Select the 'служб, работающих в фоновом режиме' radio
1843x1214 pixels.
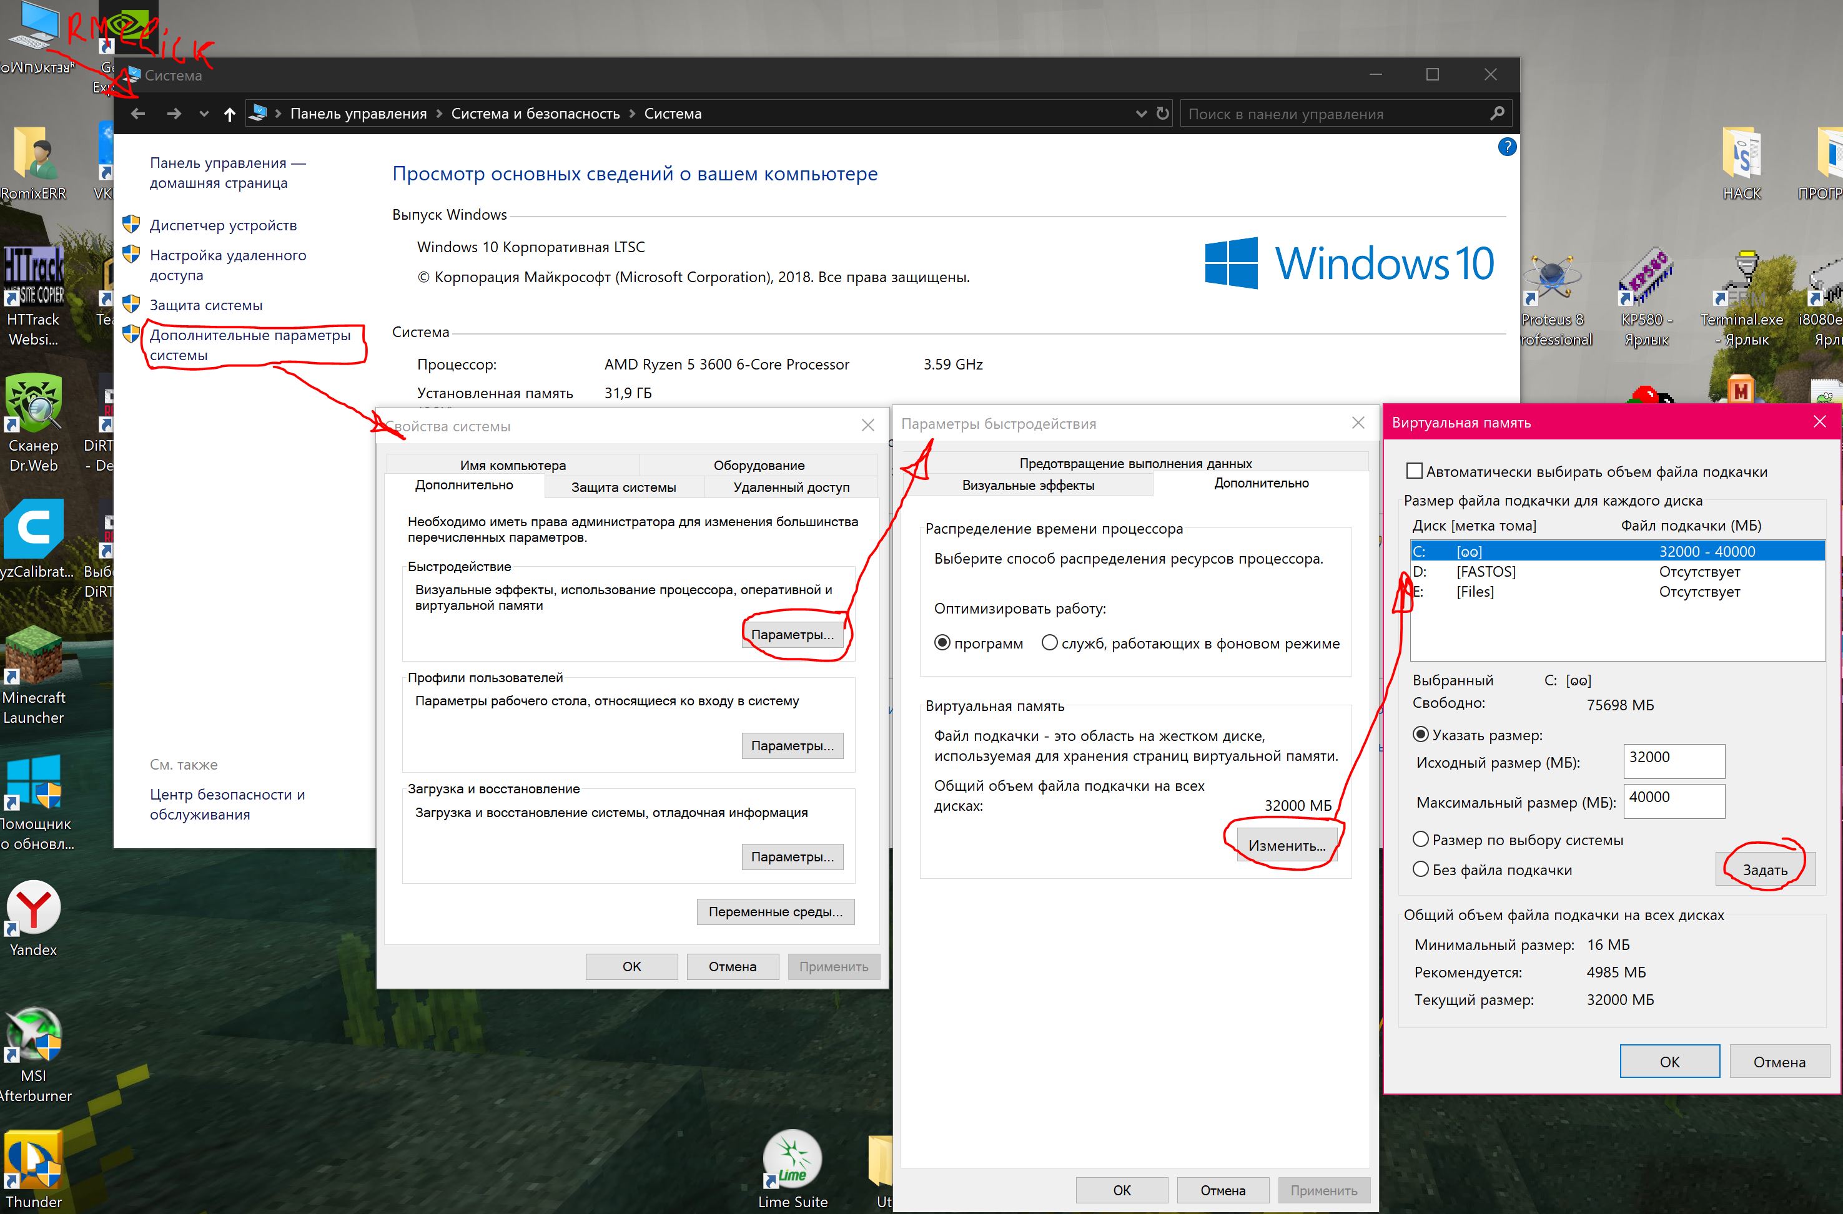[x=1050, y=643]
